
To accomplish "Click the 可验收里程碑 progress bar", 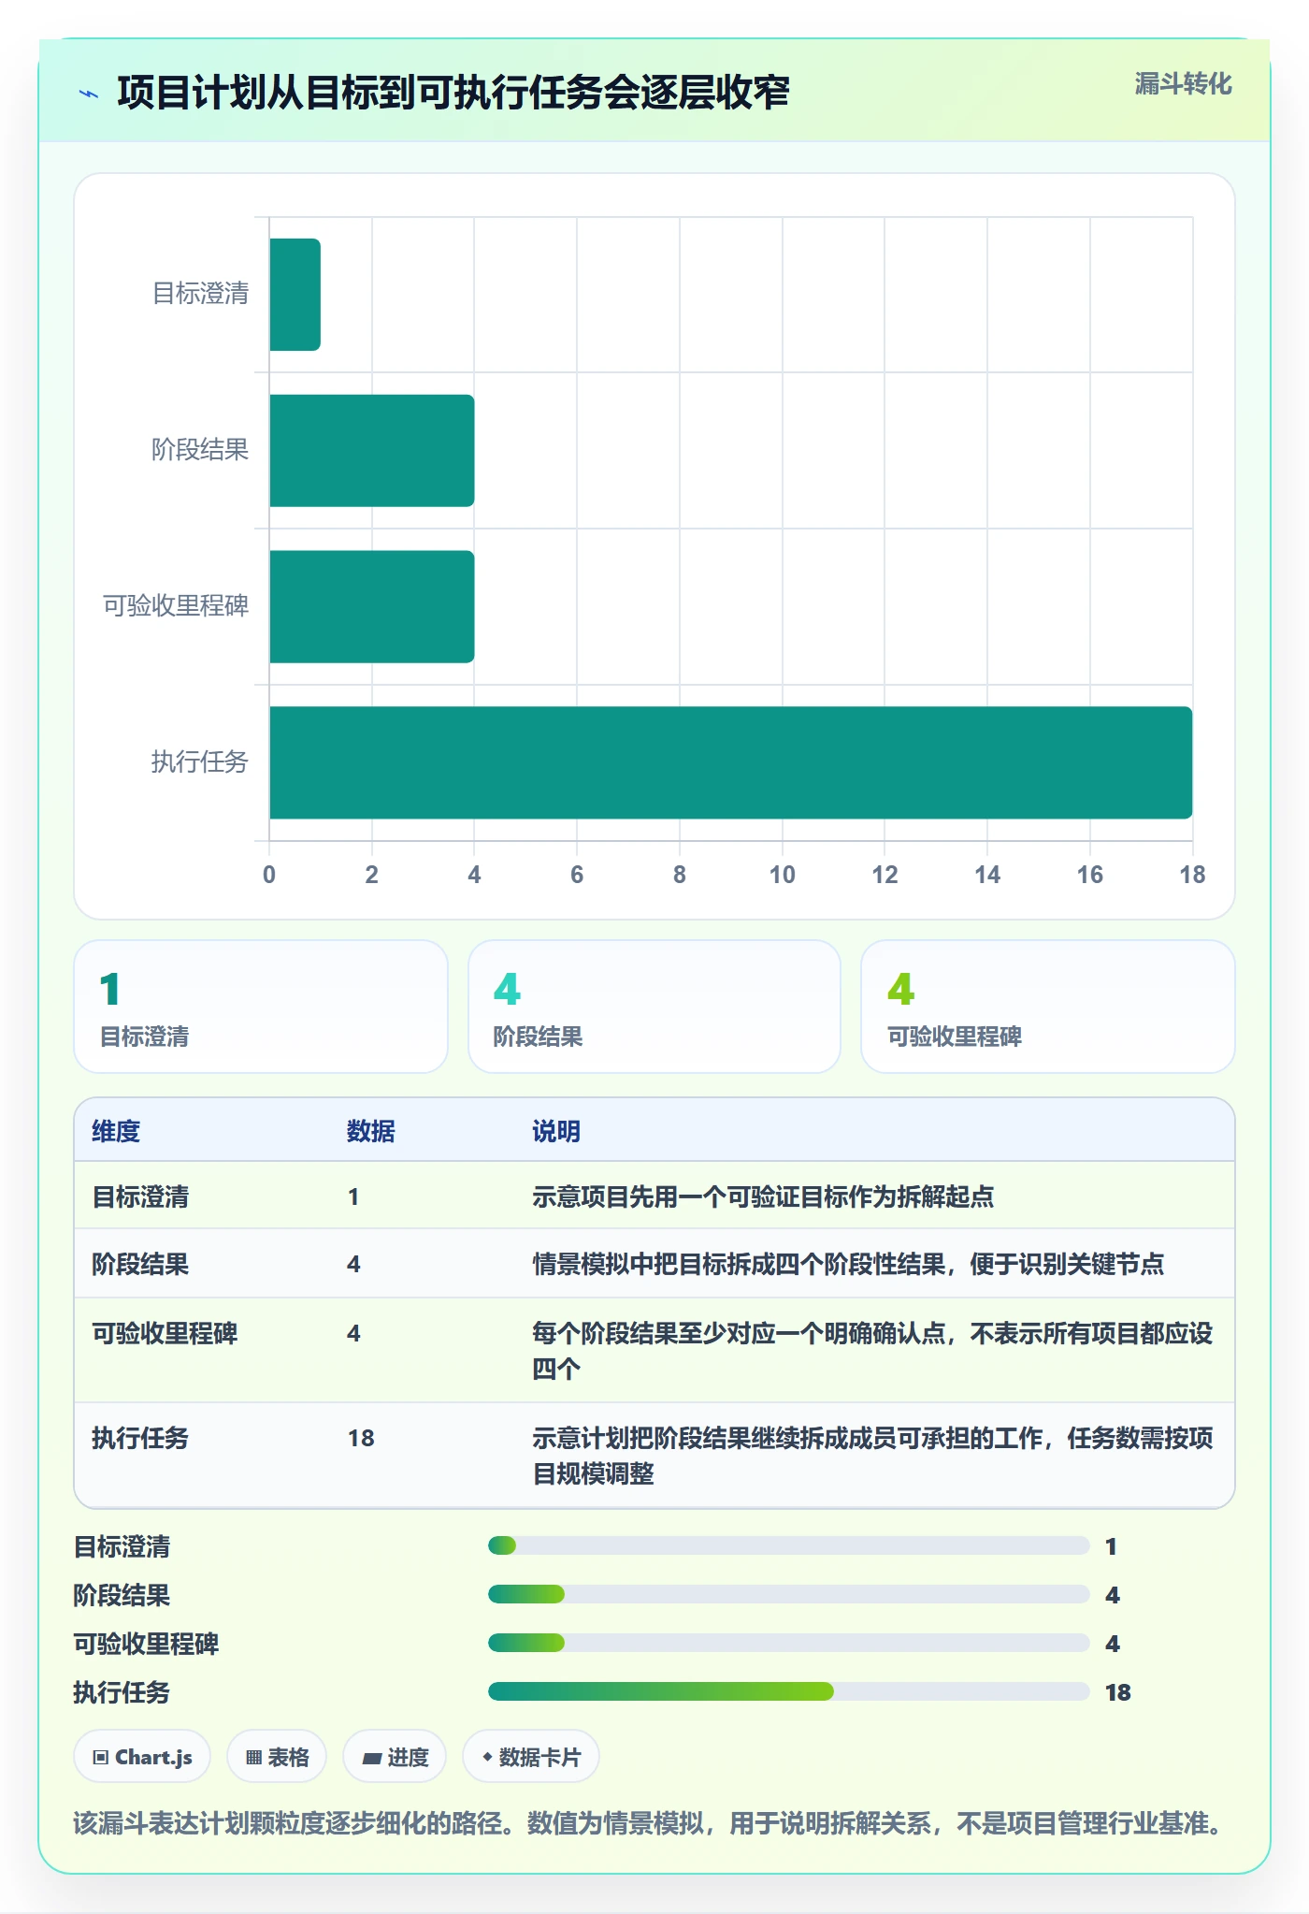I will [788, 1643].
